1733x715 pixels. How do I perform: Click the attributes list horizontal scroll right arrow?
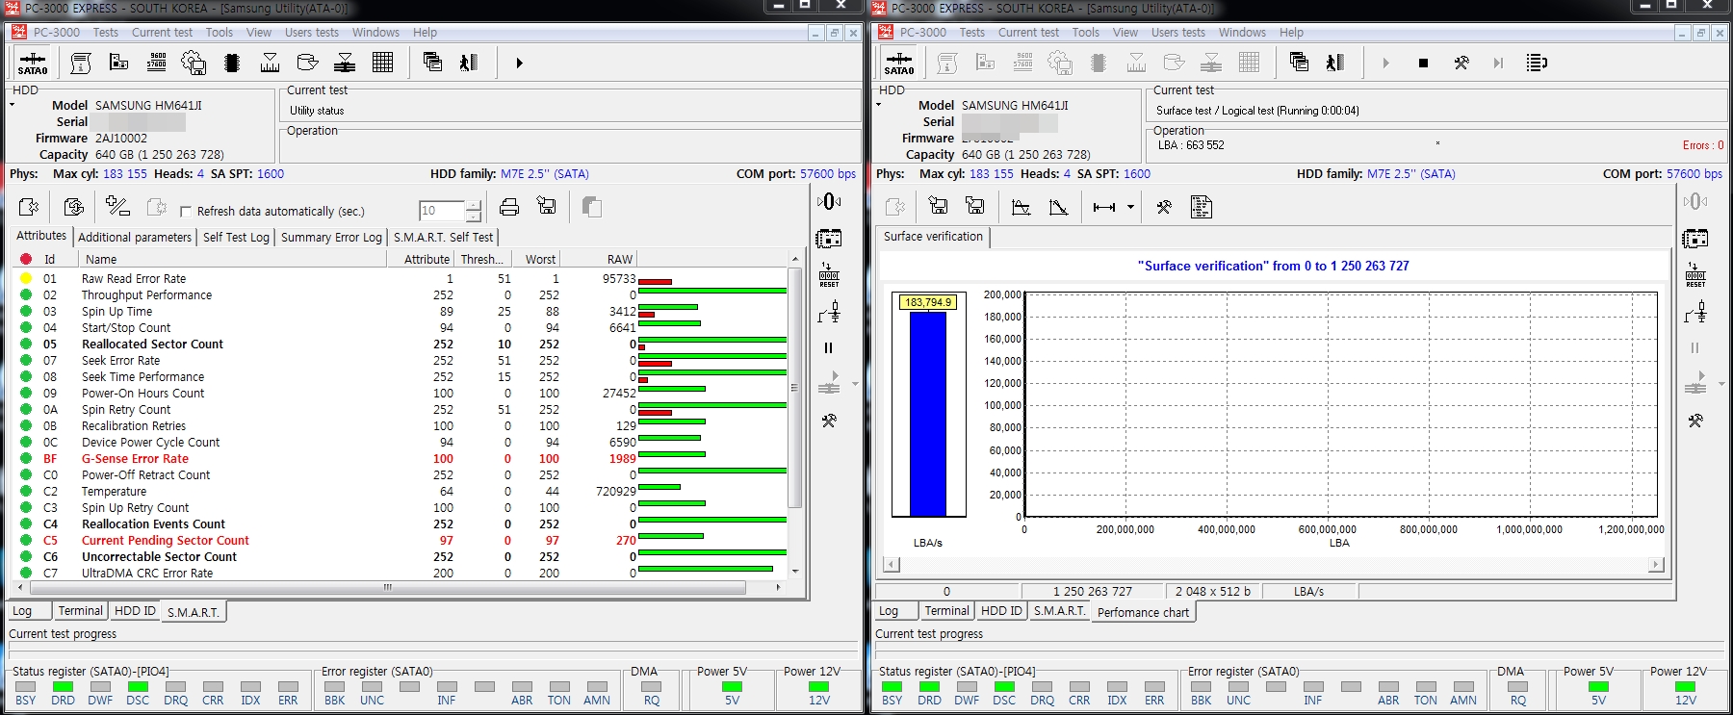[x=779, y=587]
